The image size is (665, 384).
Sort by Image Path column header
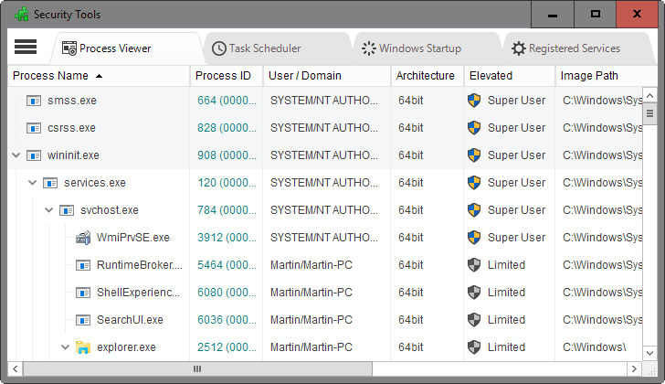[x=607, y=76]
